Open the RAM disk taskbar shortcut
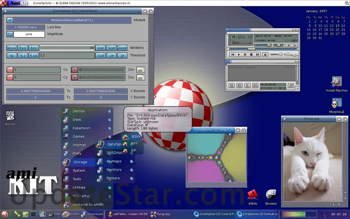The image size is (350, 219). [54, 214]
